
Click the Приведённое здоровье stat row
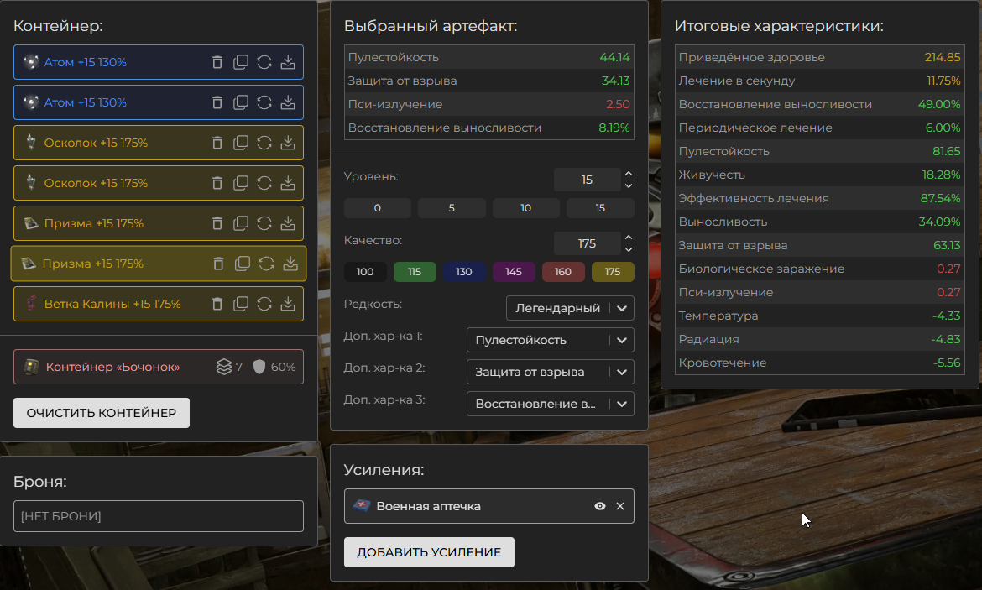819,57
